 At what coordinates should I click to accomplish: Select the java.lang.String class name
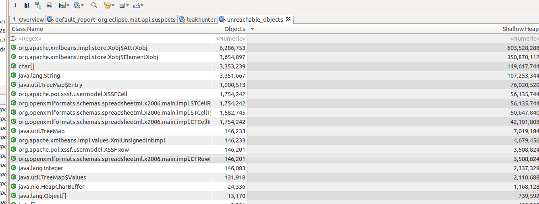[x=39, y=76]
